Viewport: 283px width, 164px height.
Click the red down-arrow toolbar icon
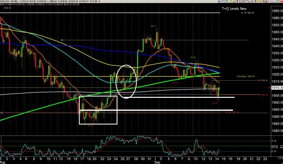pyautogui.click(x=255, y=1)
